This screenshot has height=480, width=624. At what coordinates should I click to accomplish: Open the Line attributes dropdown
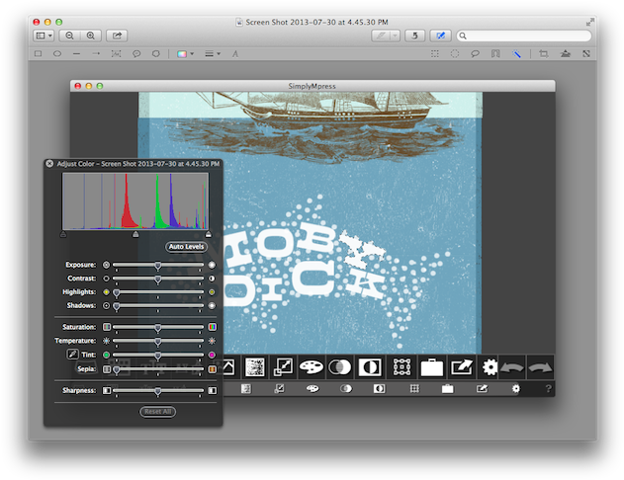(213, 53)
